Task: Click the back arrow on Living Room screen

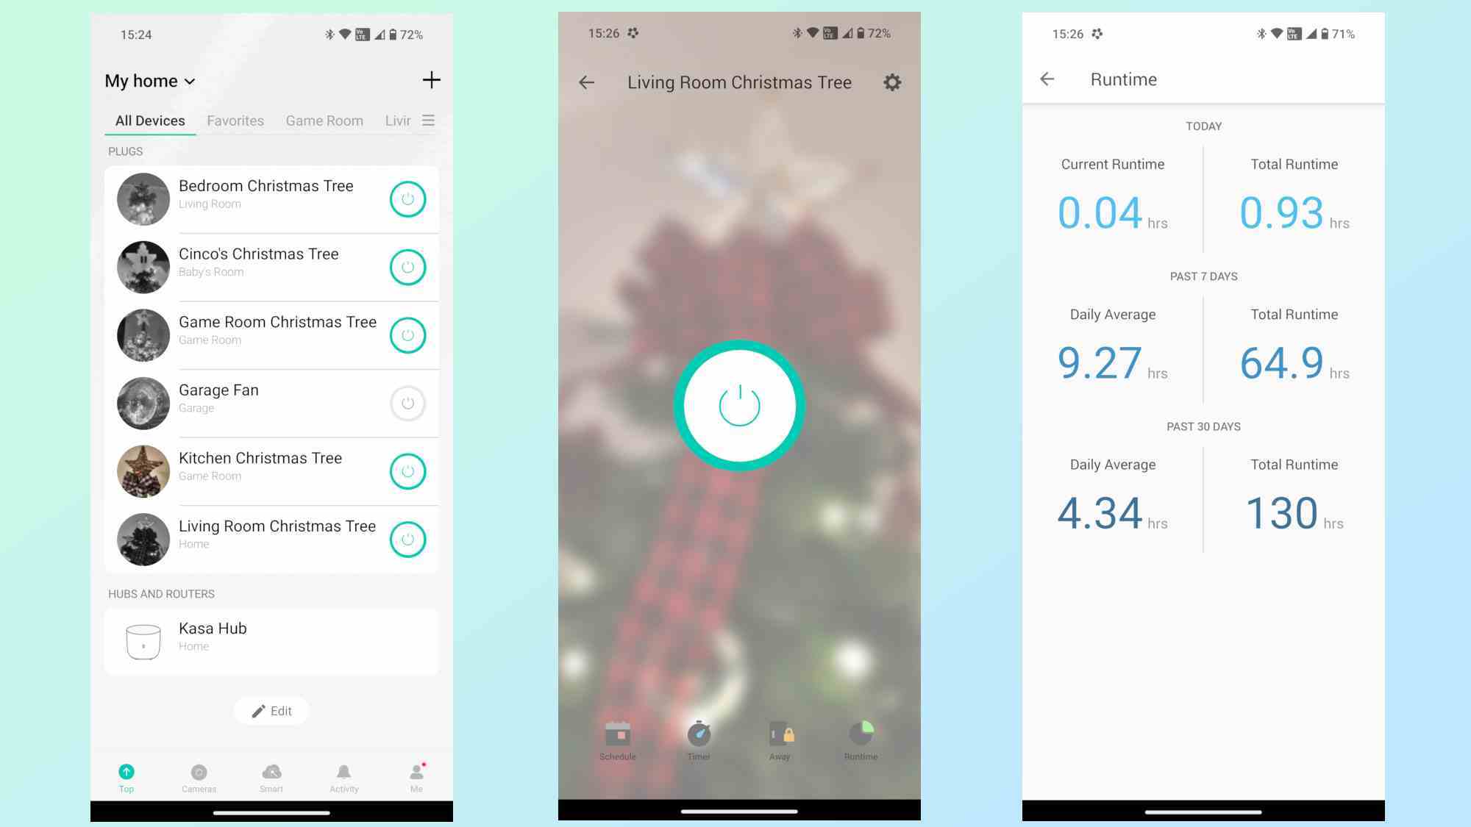Action: pos(586,82)
